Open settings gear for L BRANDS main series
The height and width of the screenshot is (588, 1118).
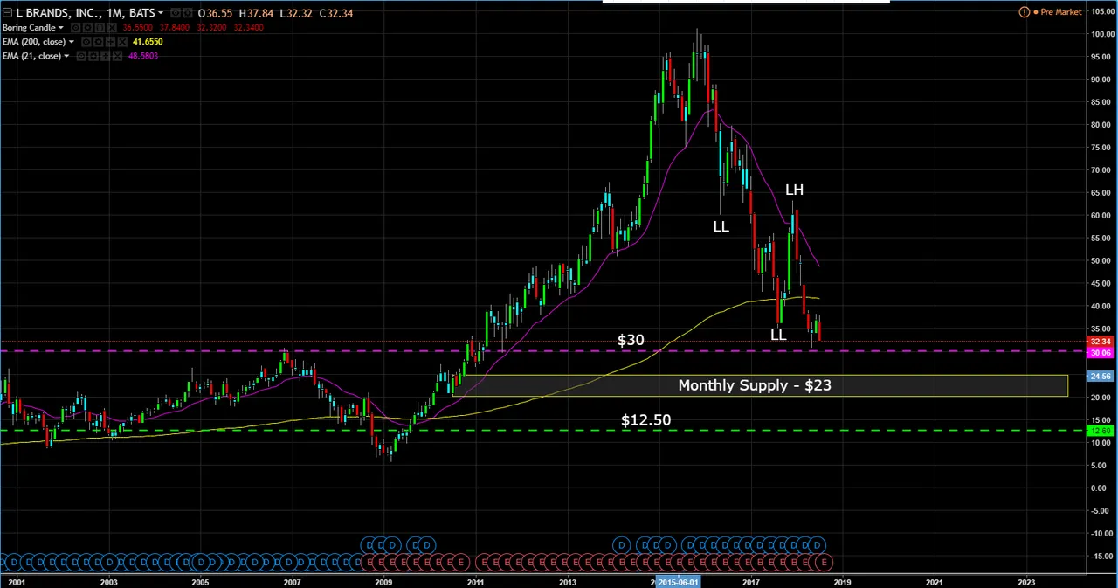(188, 13)
